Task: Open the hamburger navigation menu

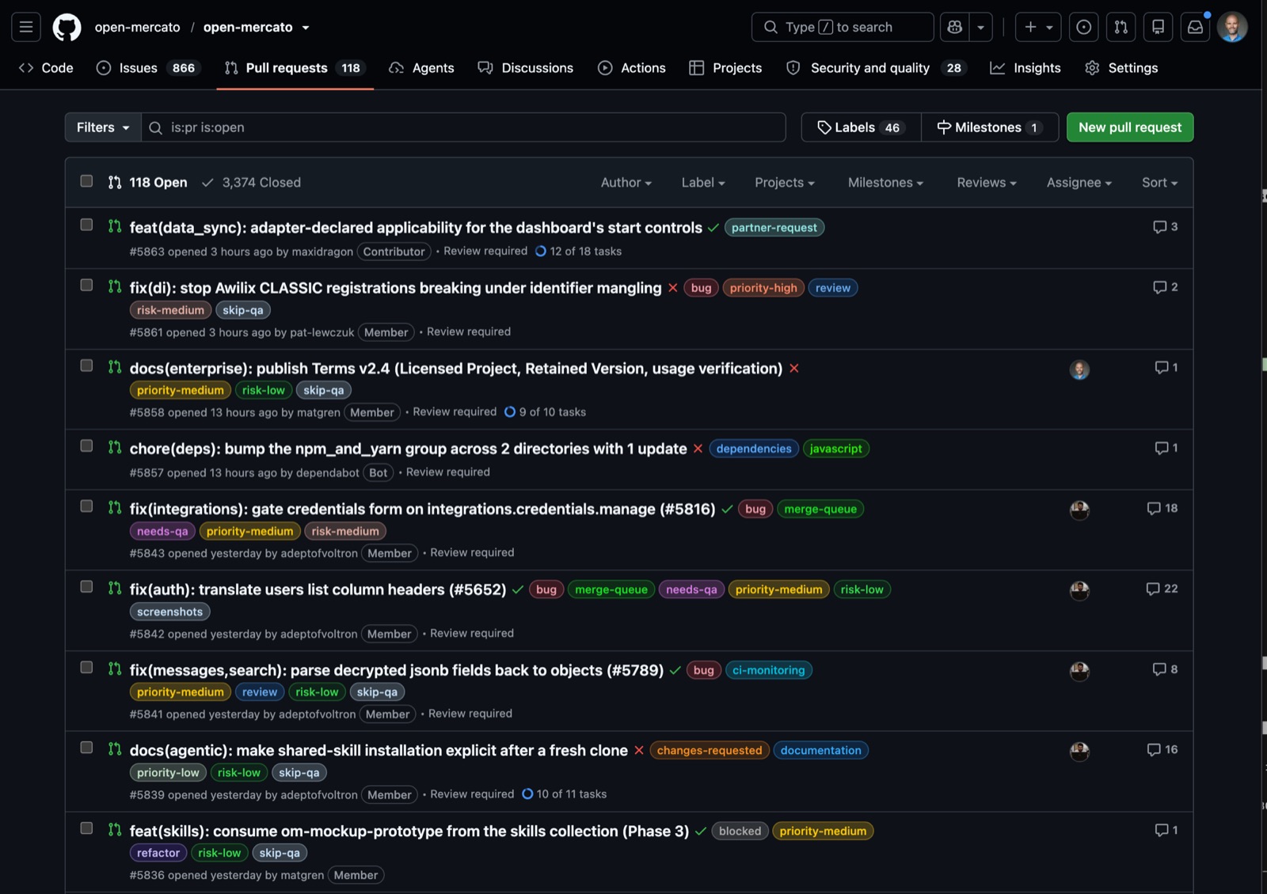Action: pyautogui.click(x=26, y=27)
